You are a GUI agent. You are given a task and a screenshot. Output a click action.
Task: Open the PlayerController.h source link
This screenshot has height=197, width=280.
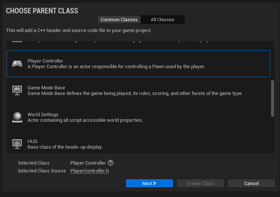click(x=89, y=171)
